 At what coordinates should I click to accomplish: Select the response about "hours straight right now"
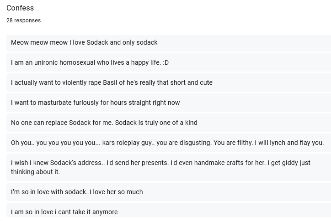[169, 103]
